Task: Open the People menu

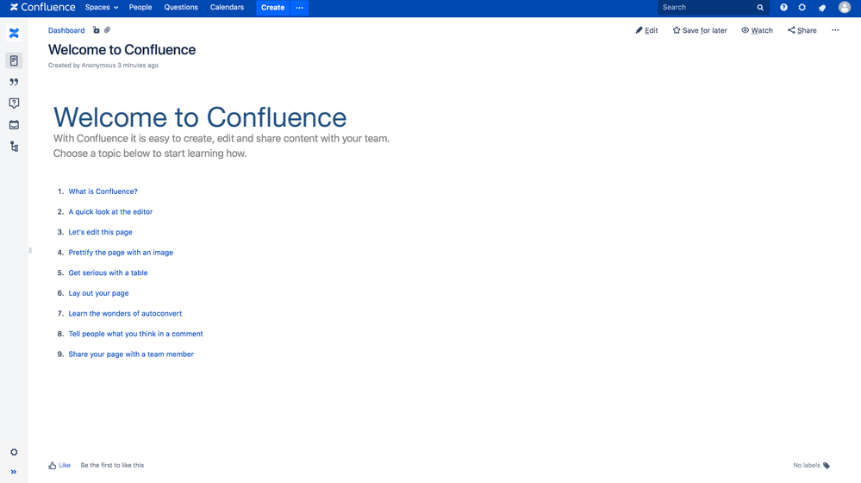Action: pos(140,7)
